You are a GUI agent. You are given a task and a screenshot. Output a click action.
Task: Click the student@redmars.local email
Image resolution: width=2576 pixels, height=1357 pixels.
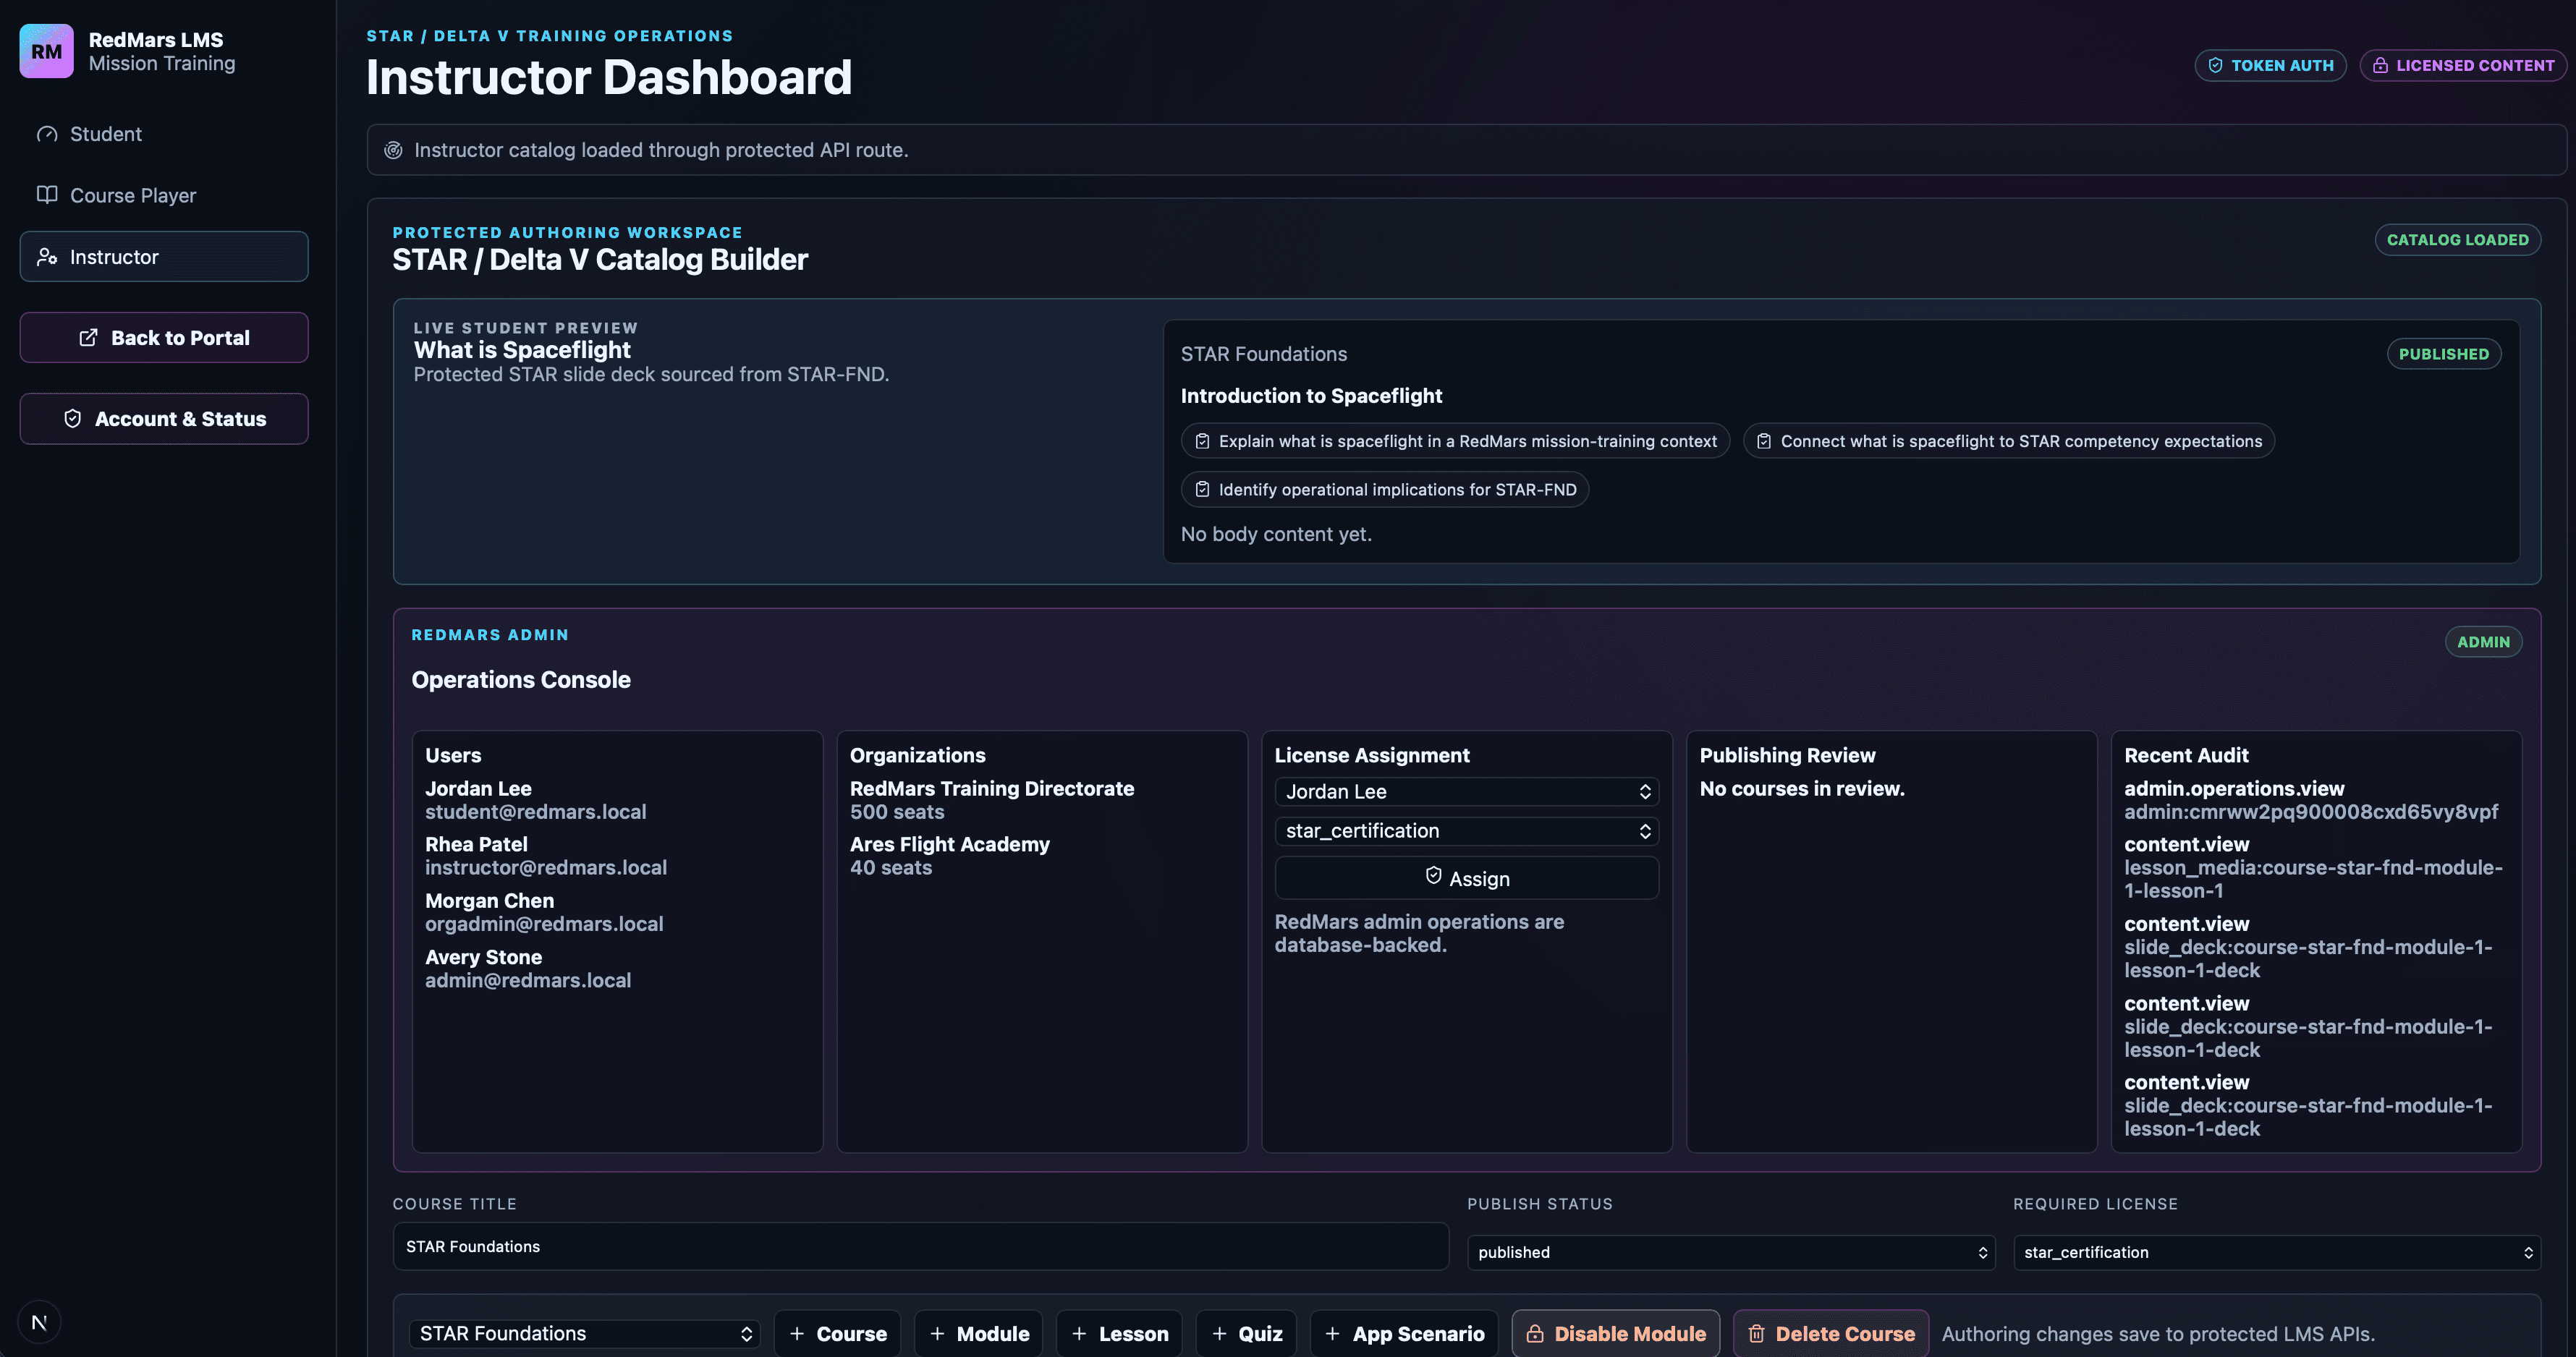tap(536, 812)
